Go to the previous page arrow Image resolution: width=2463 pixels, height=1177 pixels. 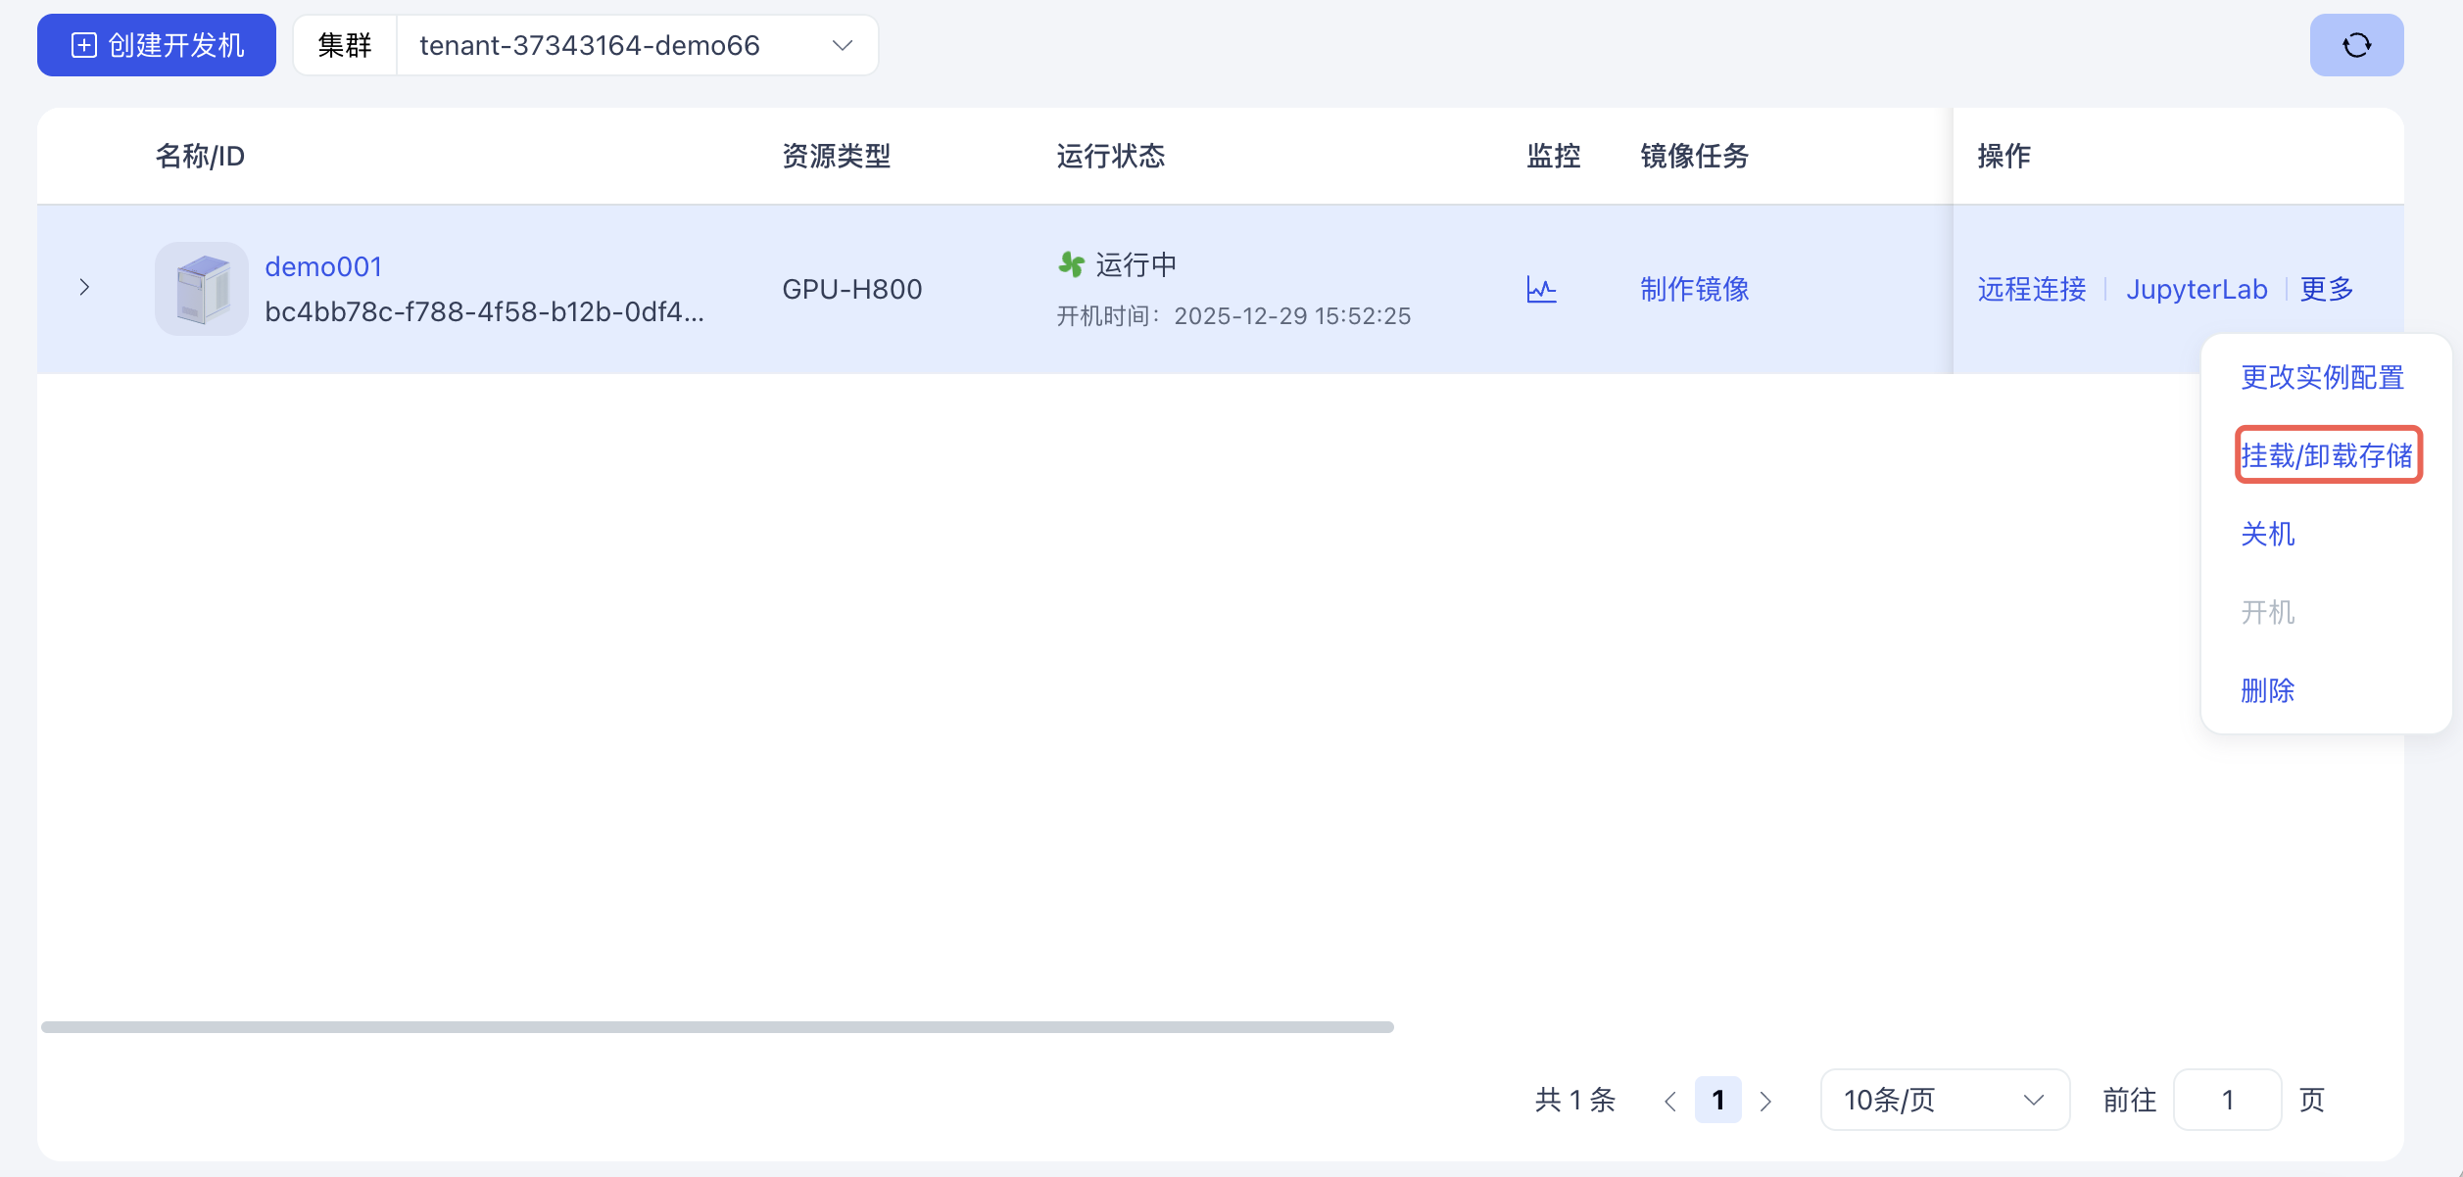coord(1669,1101)
